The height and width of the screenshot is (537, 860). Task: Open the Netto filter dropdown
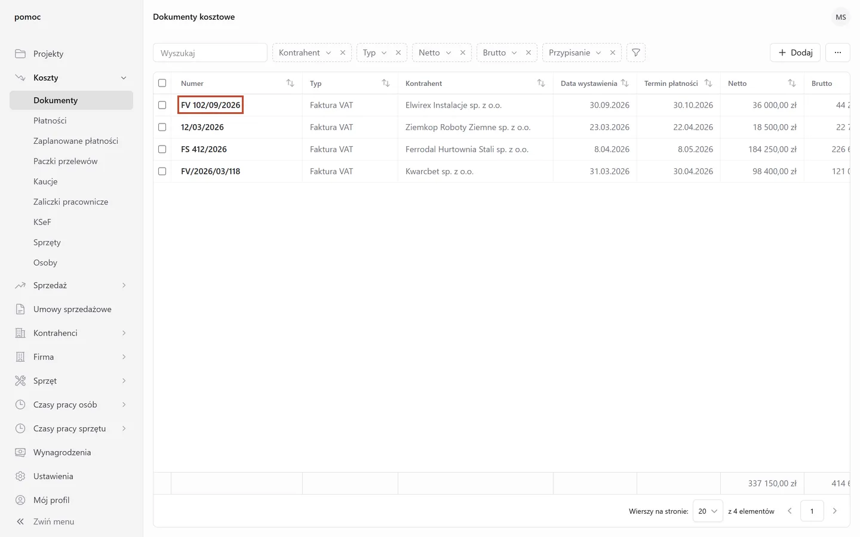coord(434,53)
